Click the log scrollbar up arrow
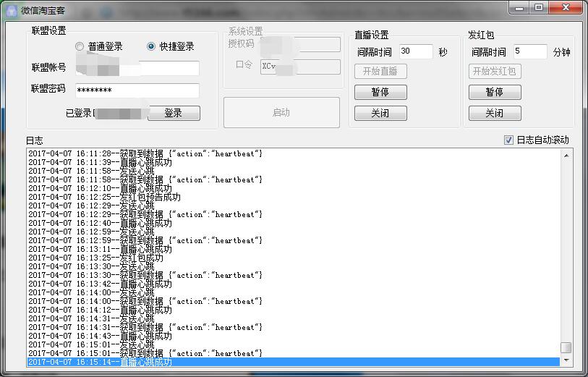The image size is (588, 377). pyautogui.click(x=566, y=156)
